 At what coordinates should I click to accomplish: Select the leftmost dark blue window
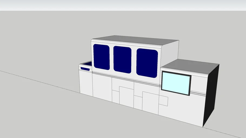point(101,57)
